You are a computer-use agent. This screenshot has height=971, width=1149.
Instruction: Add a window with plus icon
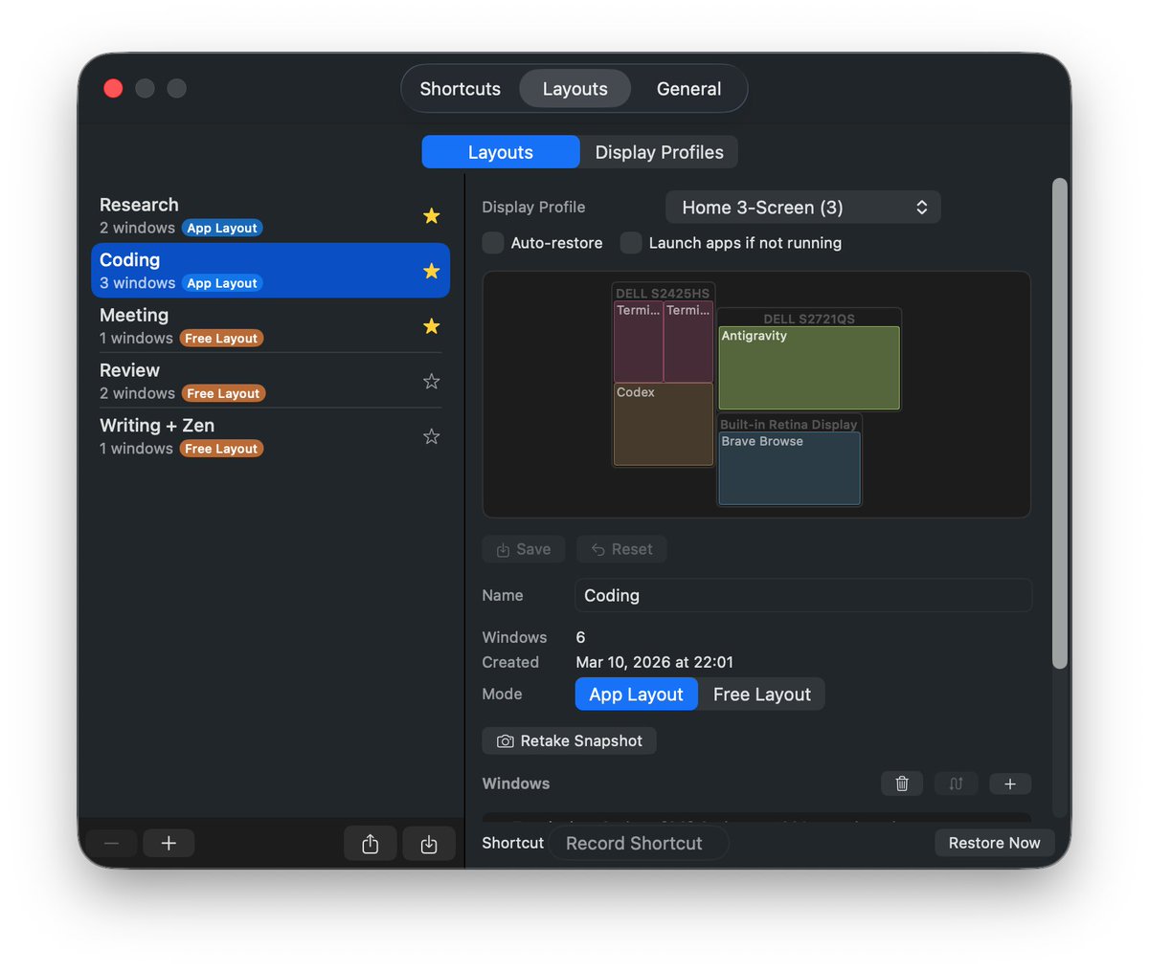(x=1010, y=783)
